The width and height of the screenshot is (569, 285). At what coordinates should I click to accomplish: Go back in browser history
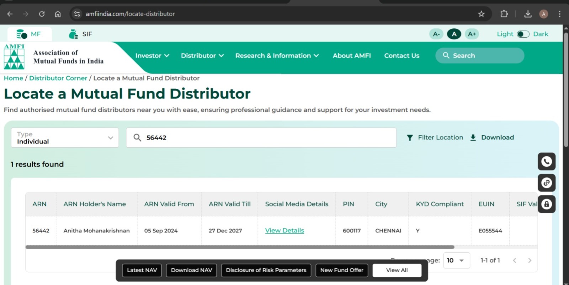pyautogui.click(x=10, y=14)
